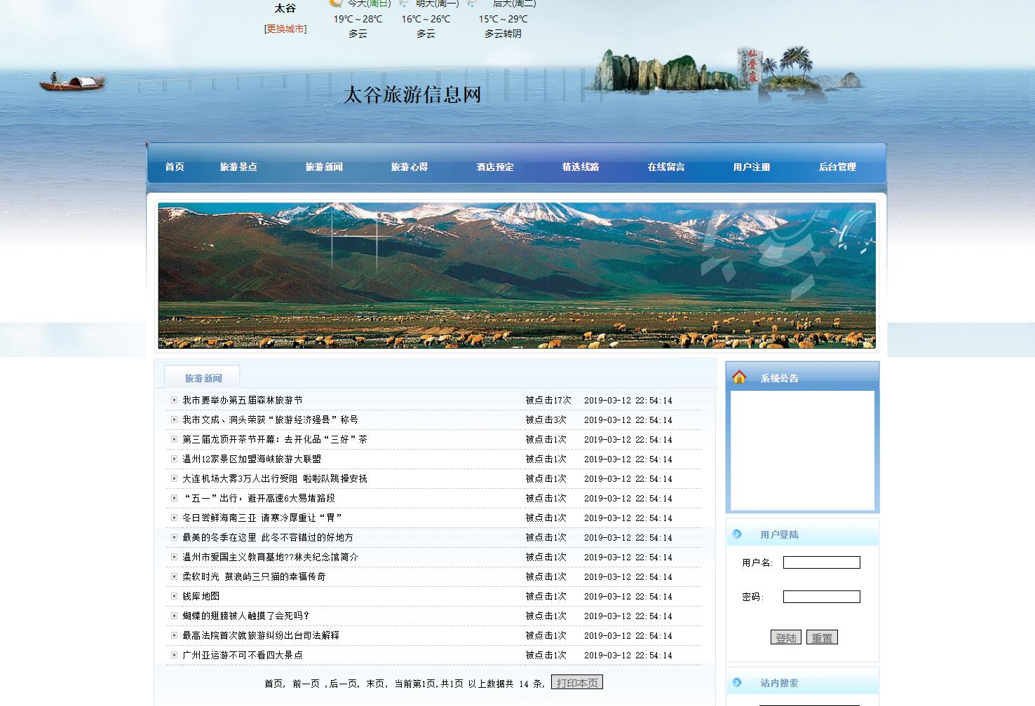Click the 打印本页 print button
This screenshot has height=706, width=1035.
[576, 681]
